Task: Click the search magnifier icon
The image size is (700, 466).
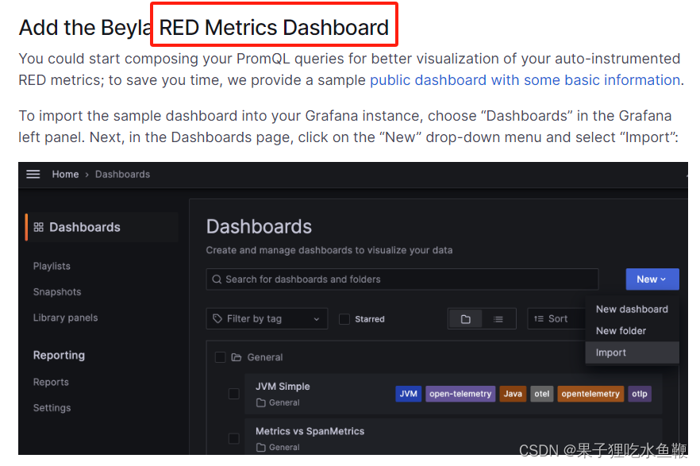Action: point(217,279)
